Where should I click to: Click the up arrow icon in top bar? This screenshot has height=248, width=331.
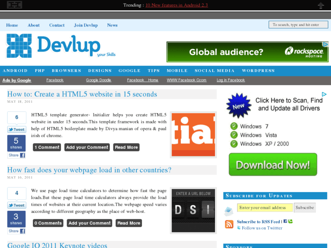(321, 5)
